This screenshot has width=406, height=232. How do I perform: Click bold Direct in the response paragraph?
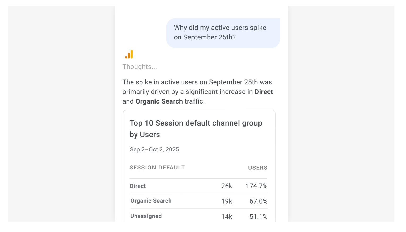(x=264, y=92)
